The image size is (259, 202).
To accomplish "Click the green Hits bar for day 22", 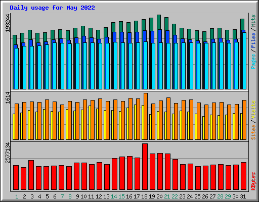I will (174, 29).
